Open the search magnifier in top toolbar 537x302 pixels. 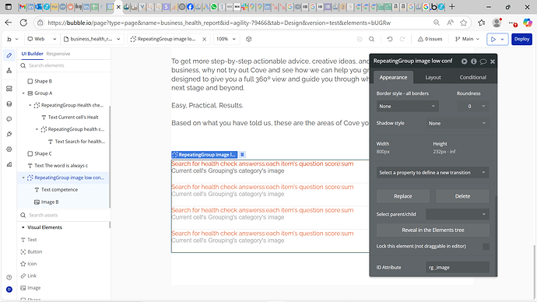371,39
